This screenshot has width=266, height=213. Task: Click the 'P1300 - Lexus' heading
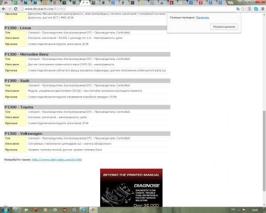tap(18, 28)
